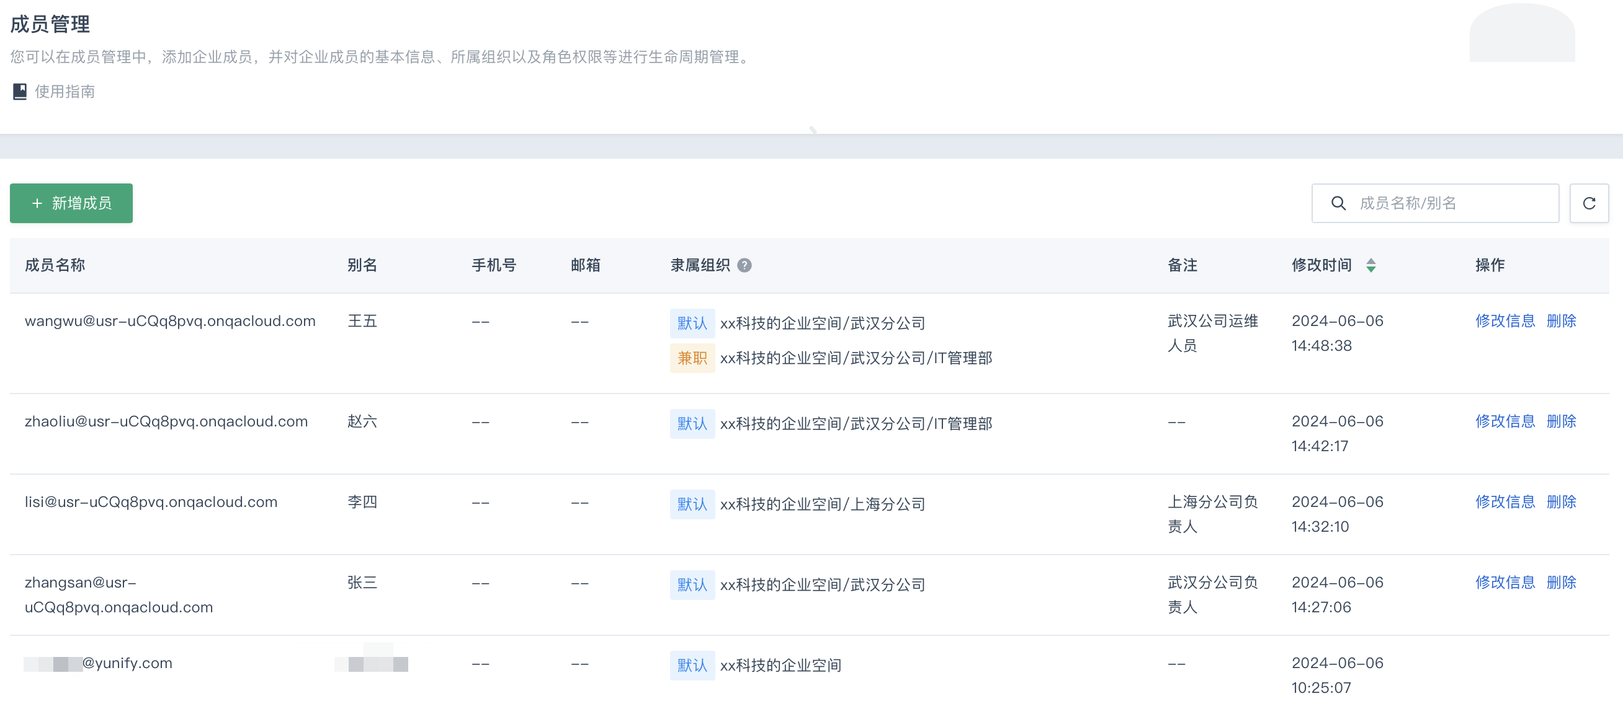Toggle sorting on the 修改时间 column header

click(x=1321, y=265)
